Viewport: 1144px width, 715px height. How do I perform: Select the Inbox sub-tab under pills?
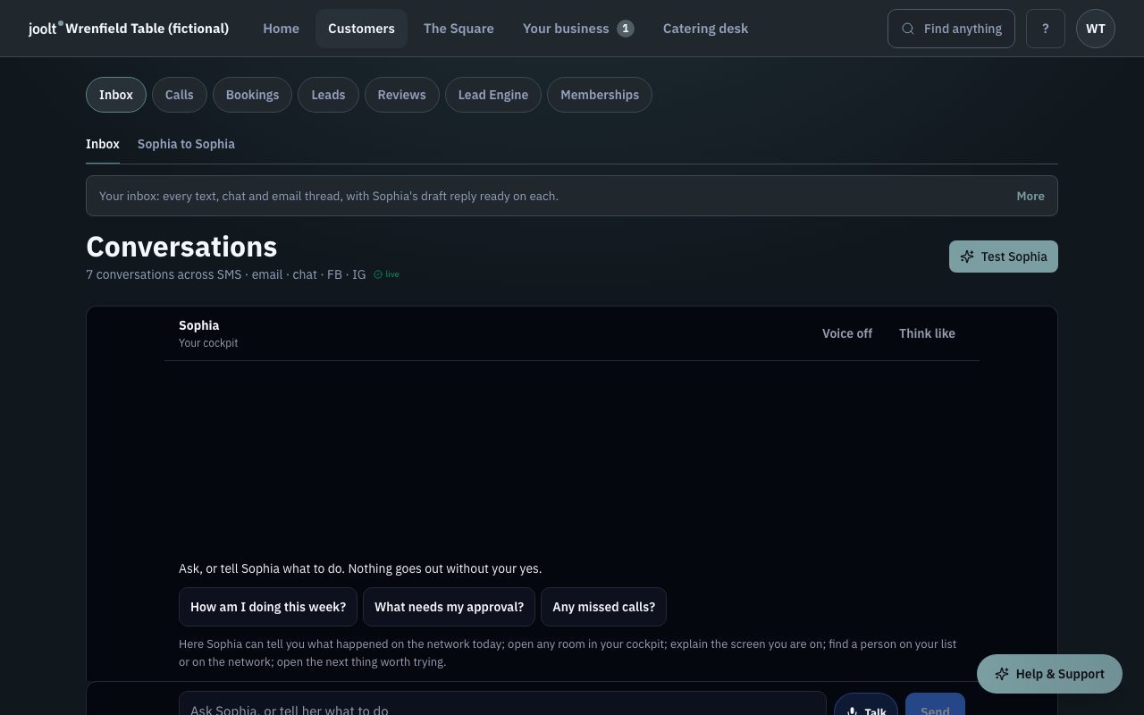click(x=103, y=144)
